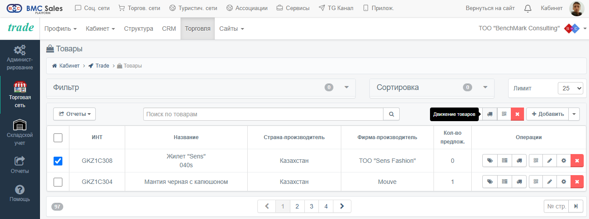The width and height of the screenshot is (589, 219).
Task: Click the list icon in the Мантия черная row
Action: tap(504, 182)
